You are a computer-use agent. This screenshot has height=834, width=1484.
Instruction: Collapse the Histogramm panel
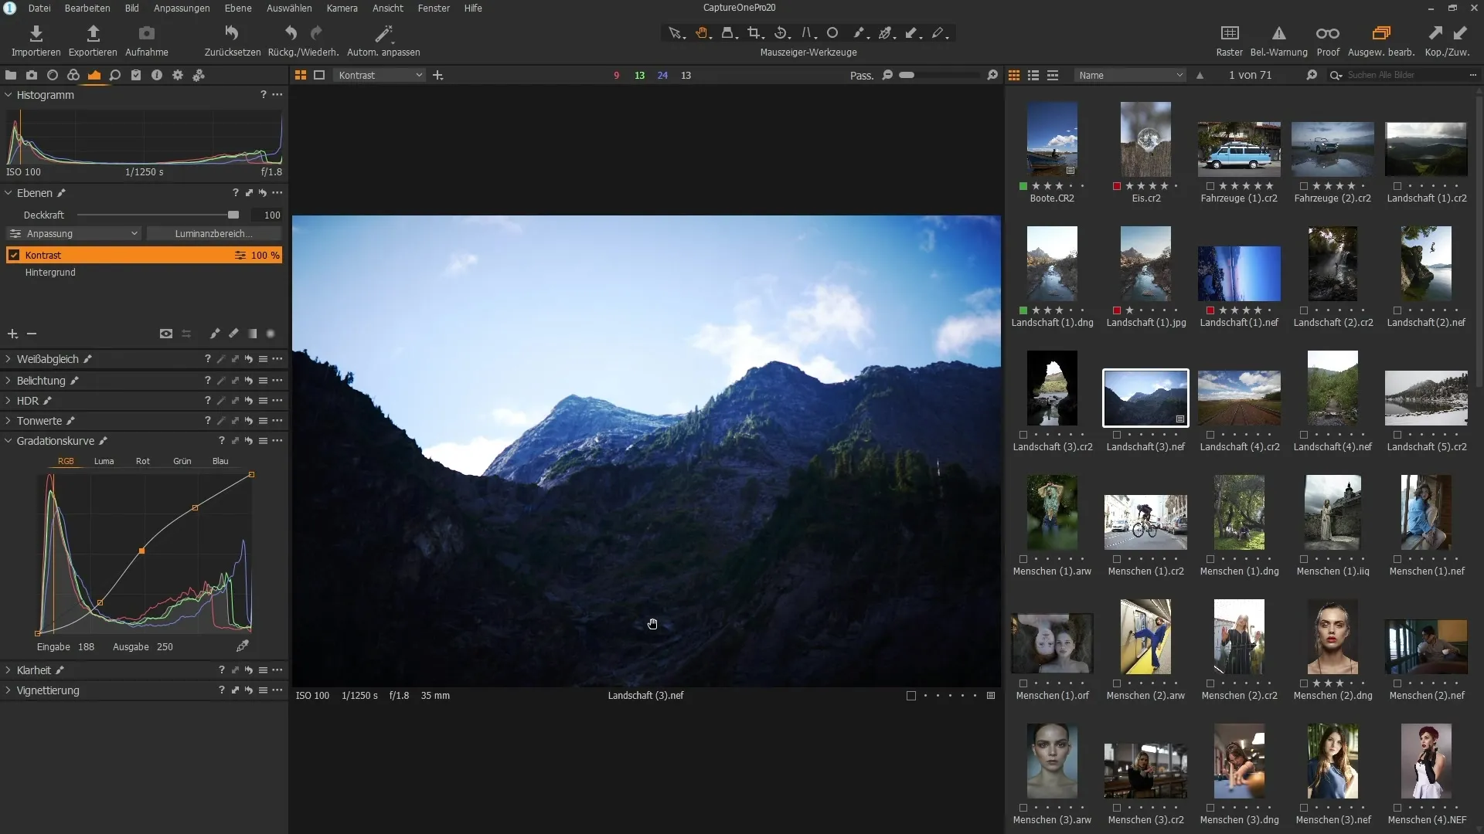tap(8, 95)
